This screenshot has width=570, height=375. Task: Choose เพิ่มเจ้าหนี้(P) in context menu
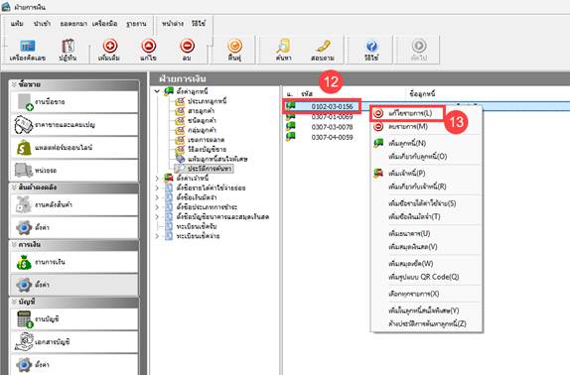[x=426, y=174]
